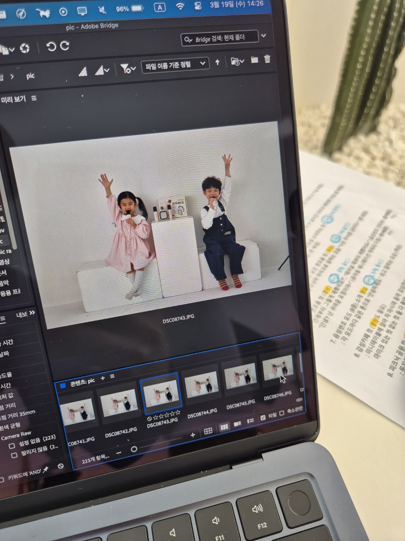Toggle ascending sort order arrow
The height and width of the screenshot is (541, 405).
pyautogui.click(x=218, y=62)
